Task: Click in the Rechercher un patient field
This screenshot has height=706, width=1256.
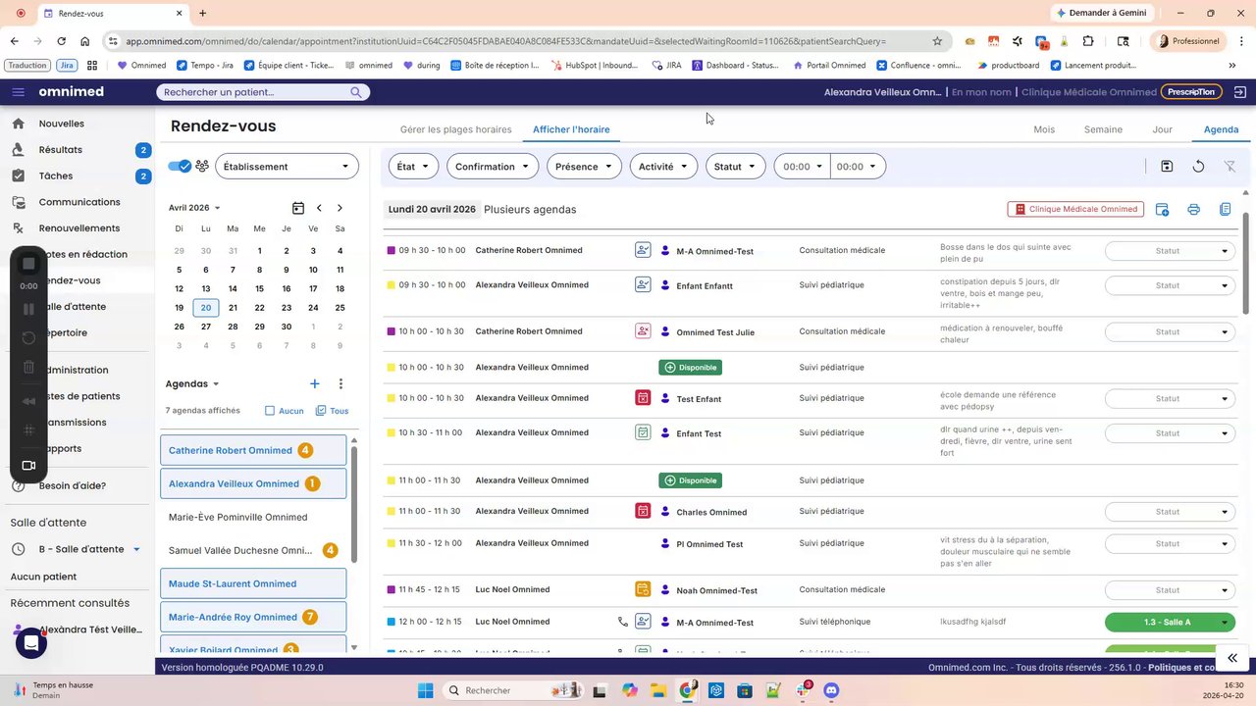Action: pyautogui.click(x=255, y=92)
